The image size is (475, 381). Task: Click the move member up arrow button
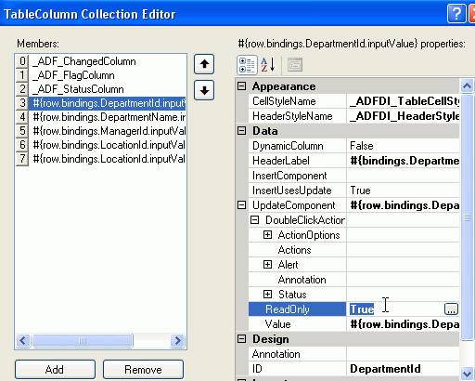click(x=204, y=64)
